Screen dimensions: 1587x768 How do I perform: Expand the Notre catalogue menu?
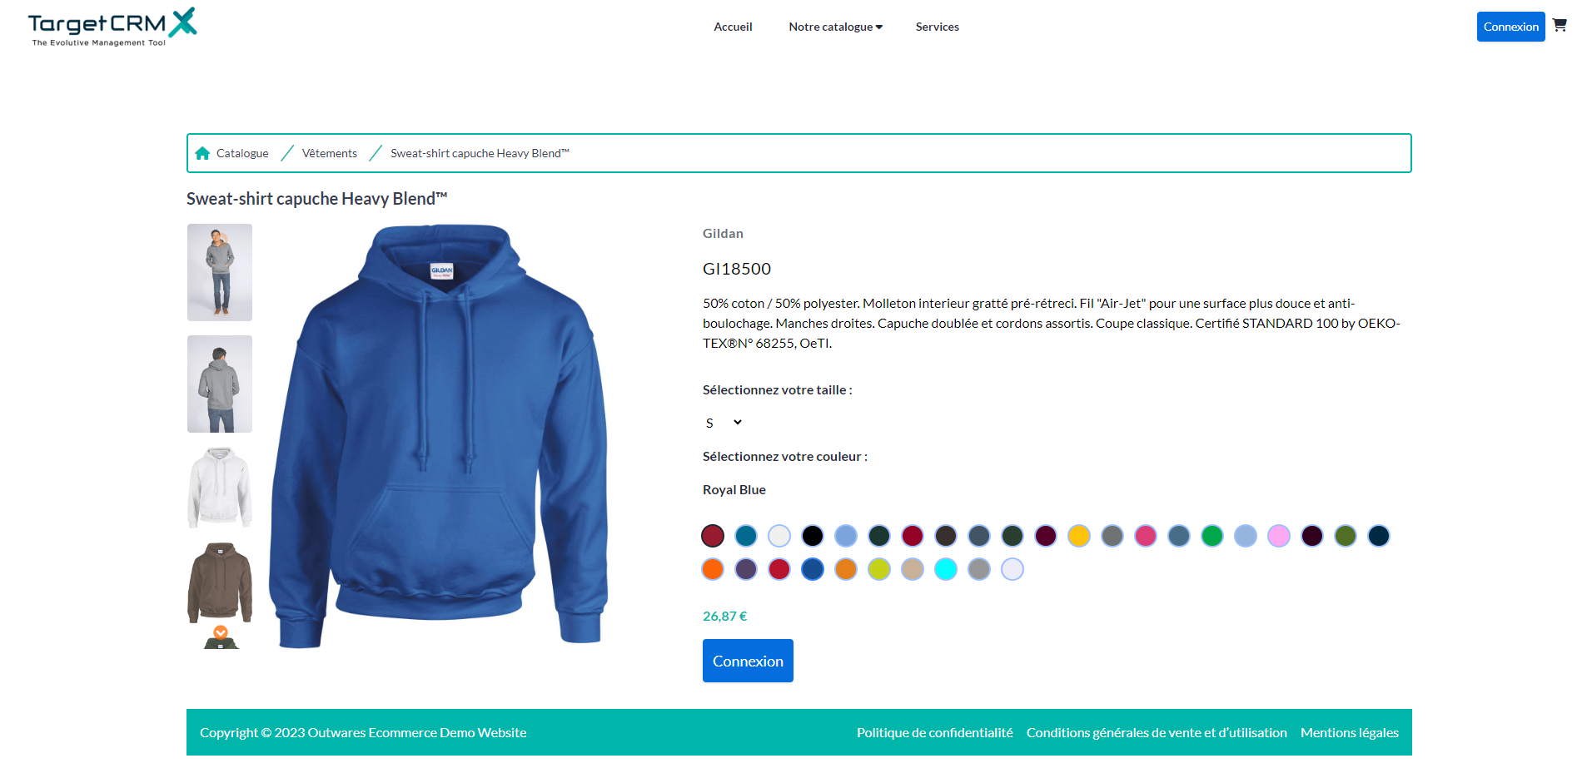[835, 27]
